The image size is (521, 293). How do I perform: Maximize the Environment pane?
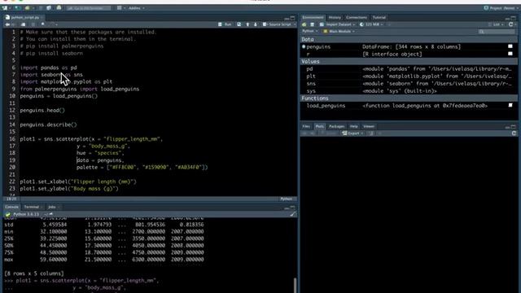pos(514,18)
